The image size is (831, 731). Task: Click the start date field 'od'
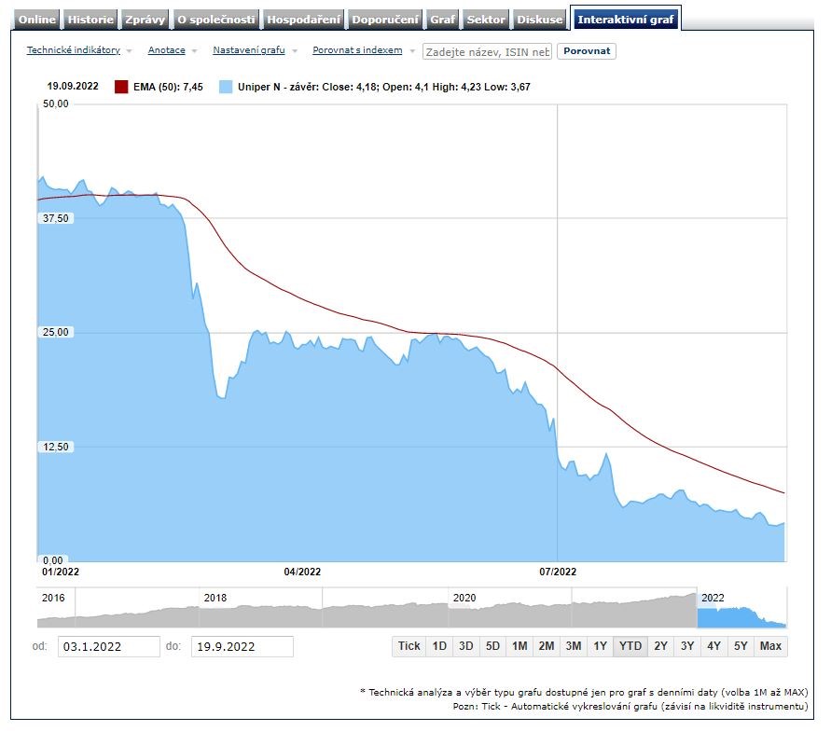(109, 646)
